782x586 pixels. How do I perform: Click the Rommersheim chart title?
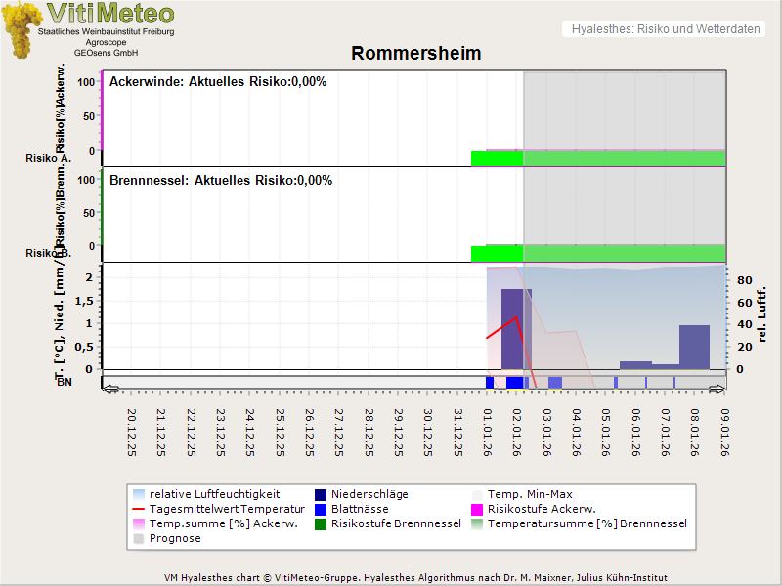pyautogui.click(x=416, y=54)
